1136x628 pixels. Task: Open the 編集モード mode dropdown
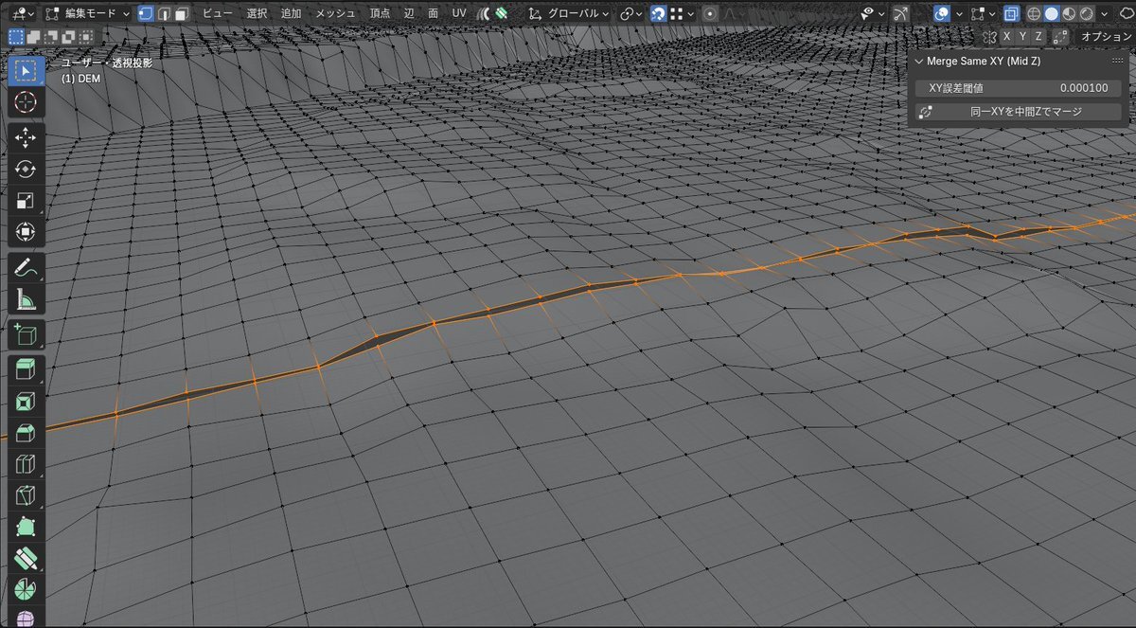coord(87,13)
